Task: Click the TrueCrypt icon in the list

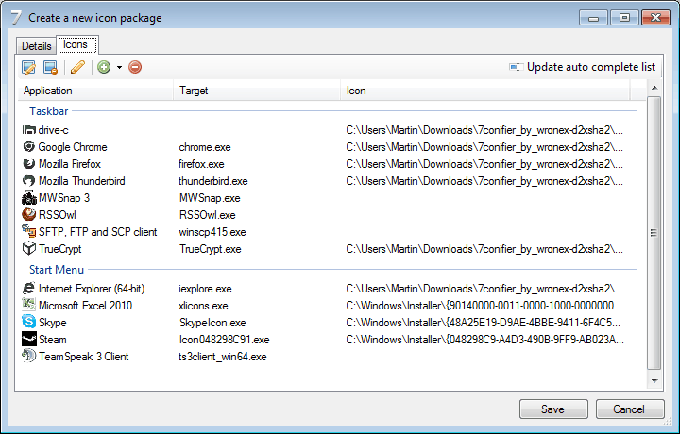Action: tap(28, 249)
